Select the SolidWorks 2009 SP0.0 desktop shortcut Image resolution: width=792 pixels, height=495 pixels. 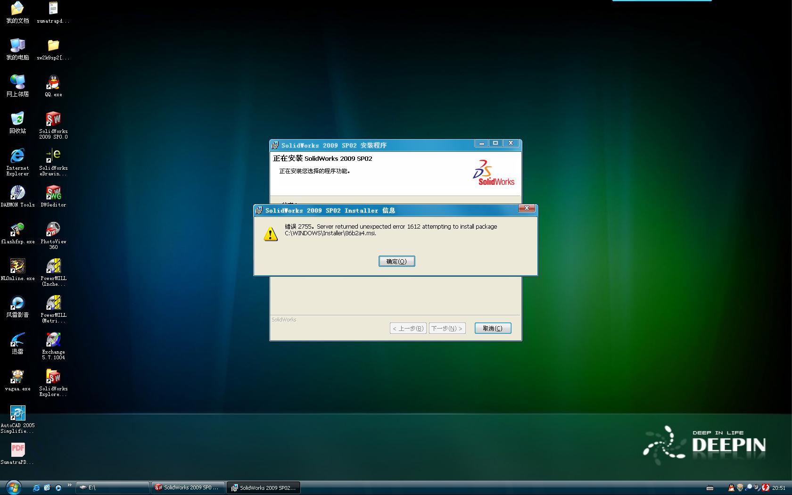point(53,125)
